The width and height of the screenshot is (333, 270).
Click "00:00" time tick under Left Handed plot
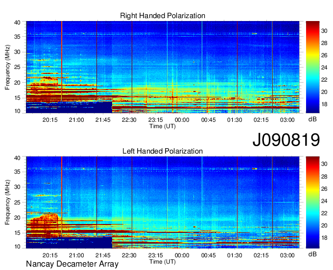point(182,255)
